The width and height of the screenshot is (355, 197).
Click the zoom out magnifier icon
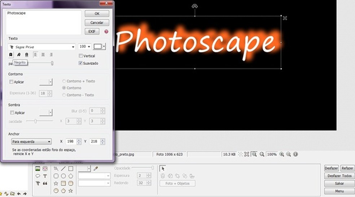coord(289,154)
